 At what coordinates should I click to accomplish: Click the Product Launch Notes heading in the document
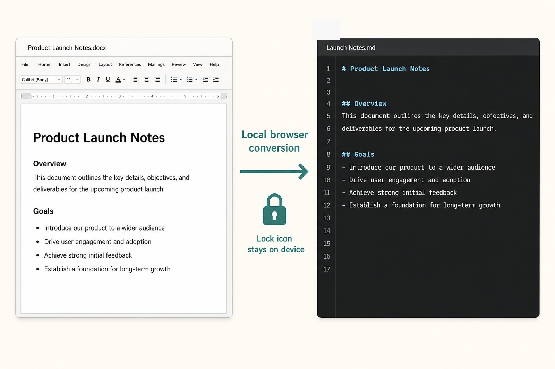pos(99,138)
